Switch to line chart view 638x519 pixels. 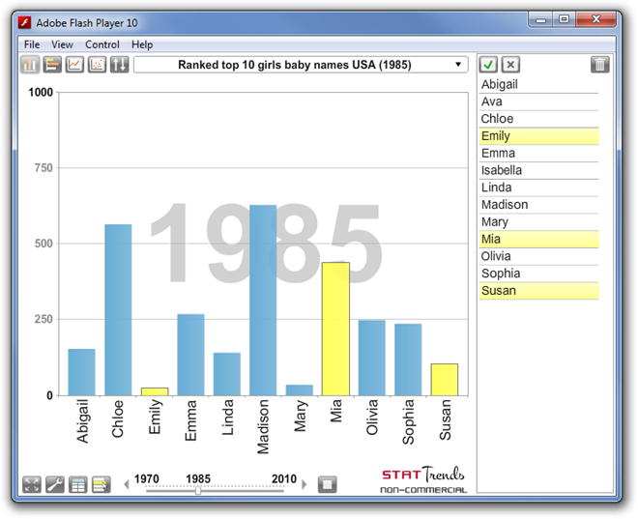(x=74, y=64)
